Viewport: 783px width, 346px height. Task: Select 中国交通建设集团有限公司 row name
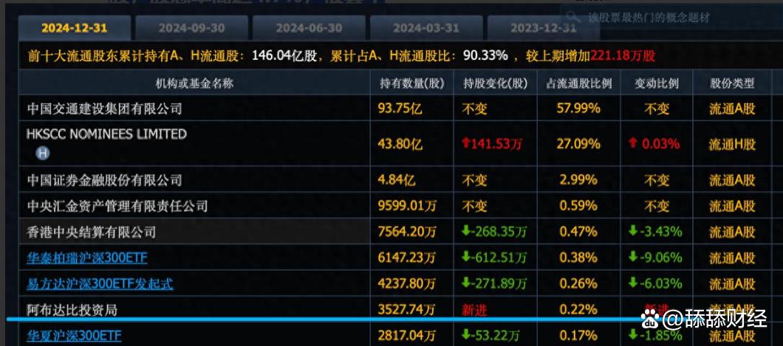coord(104,108)
